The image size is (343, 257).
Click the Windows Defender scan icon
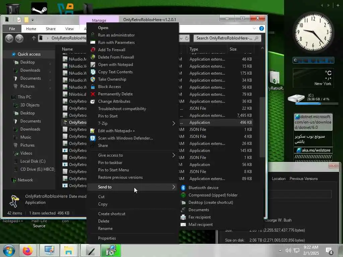point(93,138)
